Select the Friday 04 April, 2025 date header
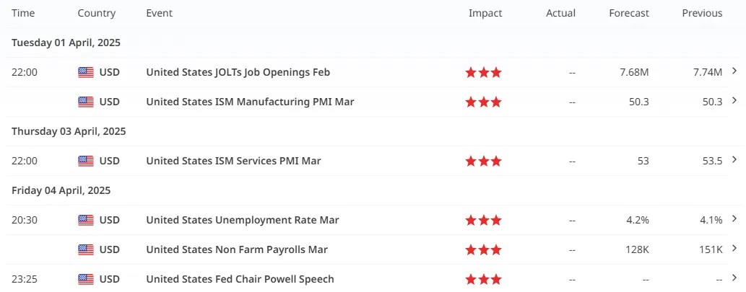The image size is (746, 292). (61, 190)
